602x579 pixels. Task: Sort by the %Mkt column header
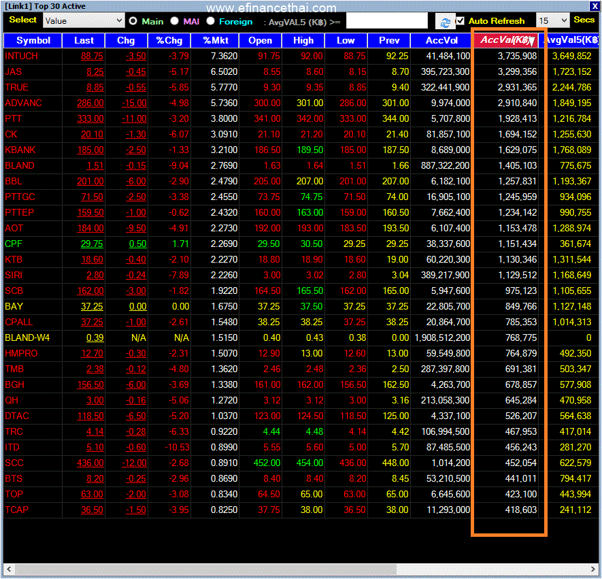pos(215,40)
